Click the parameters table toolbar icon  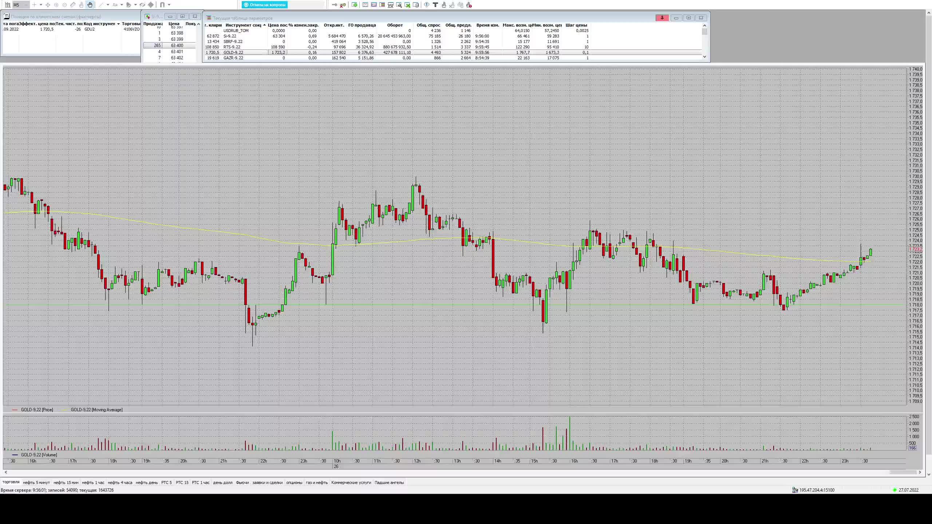pyautogui.click(x=382, y=5)
